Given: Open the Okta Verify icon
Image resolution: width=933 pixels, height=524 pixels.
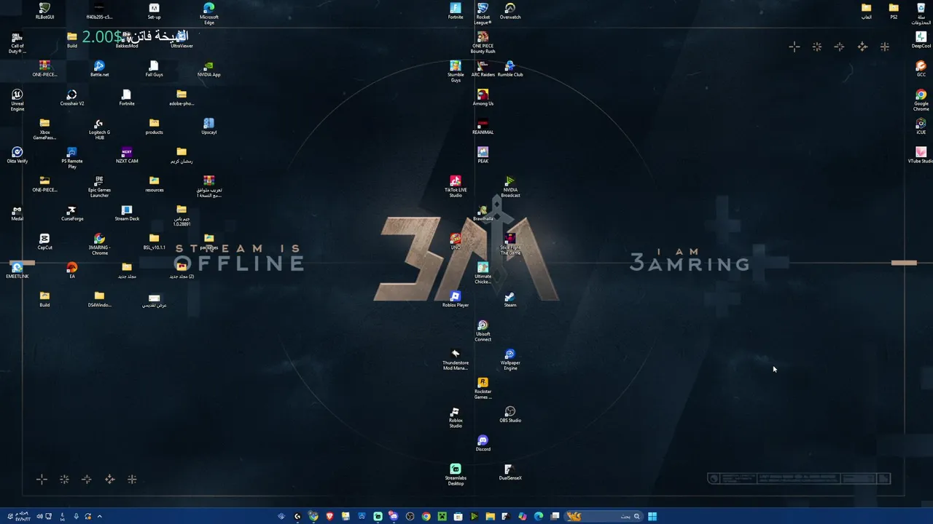Looking at the screenshot, I should [x=17, y=155].
